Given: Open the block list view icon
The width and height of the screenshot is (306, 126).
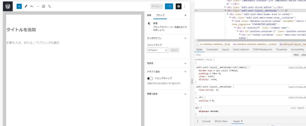Looking at the screenshot, I should [49, 6].
